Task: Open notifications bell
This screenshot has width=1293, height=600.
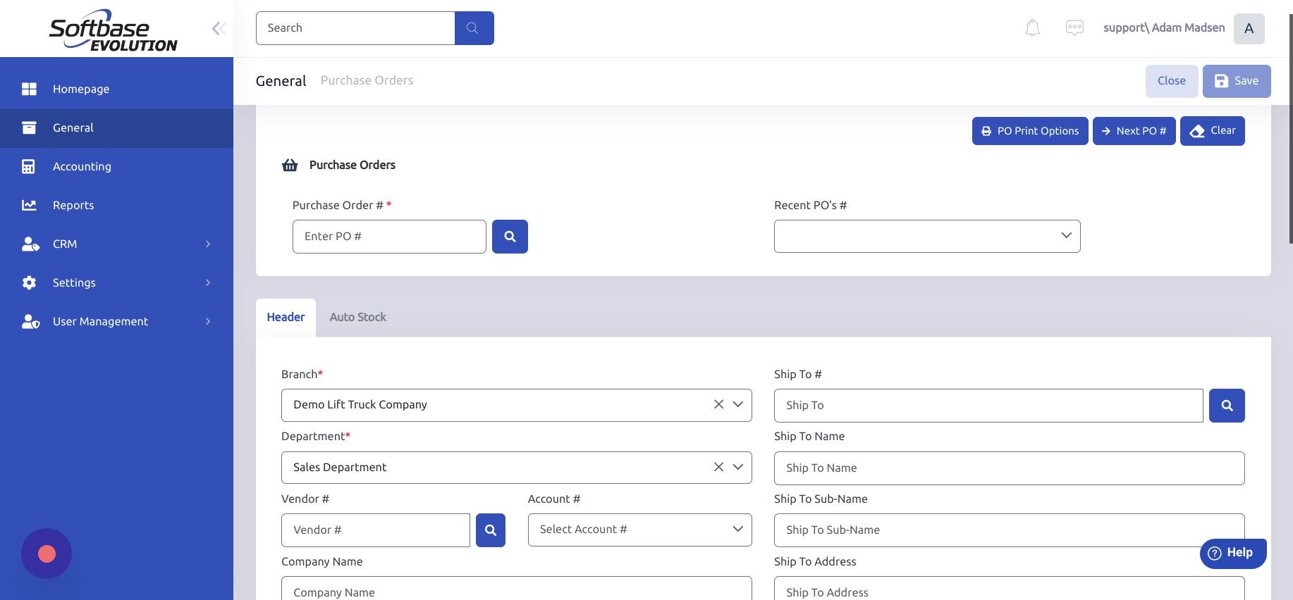Action: coord(1032,28)
